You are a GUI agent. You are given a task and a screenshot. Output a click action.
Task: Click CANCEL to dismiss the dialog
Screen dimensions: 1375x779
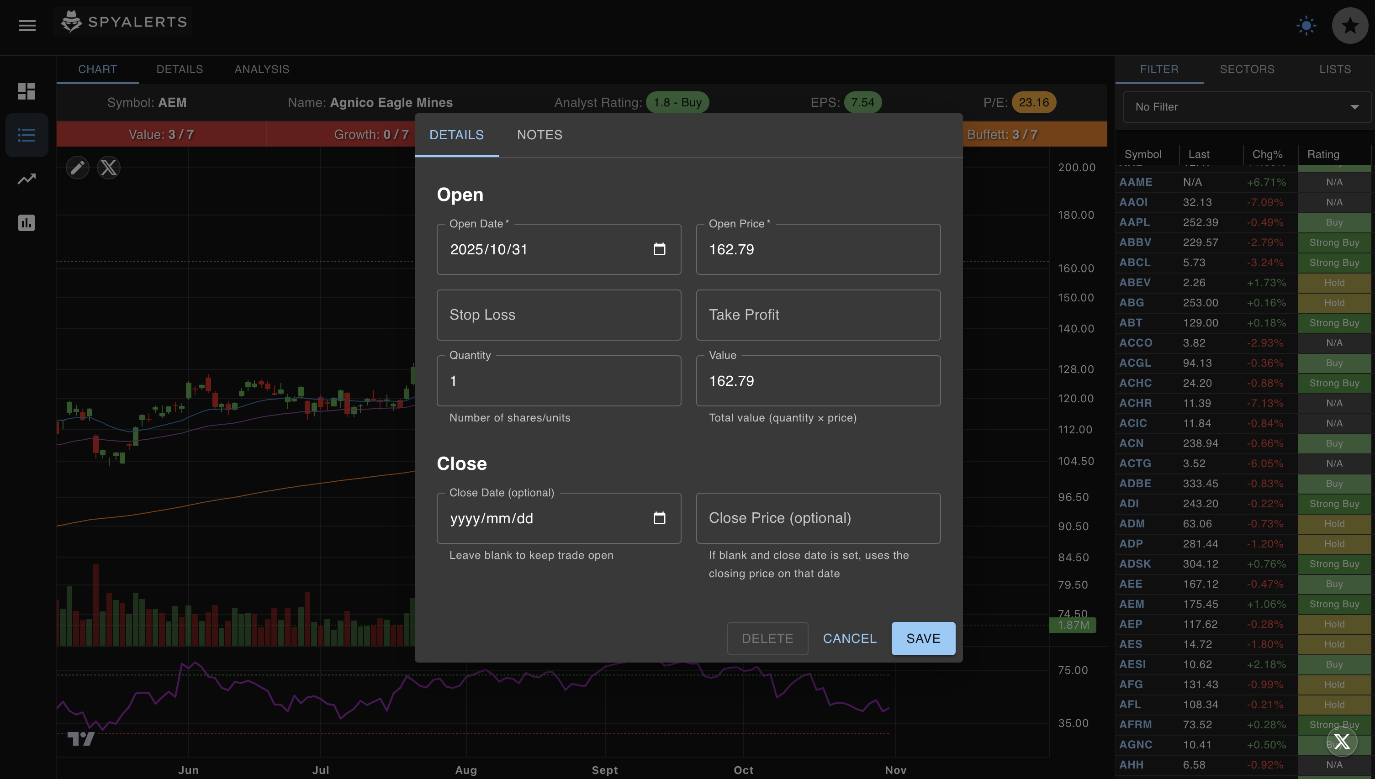tap(849, 638)
